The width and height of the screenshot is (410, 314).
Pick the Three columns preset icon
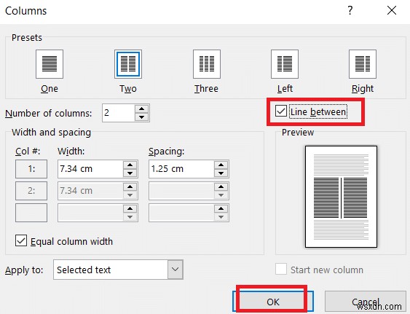point(207,64)
